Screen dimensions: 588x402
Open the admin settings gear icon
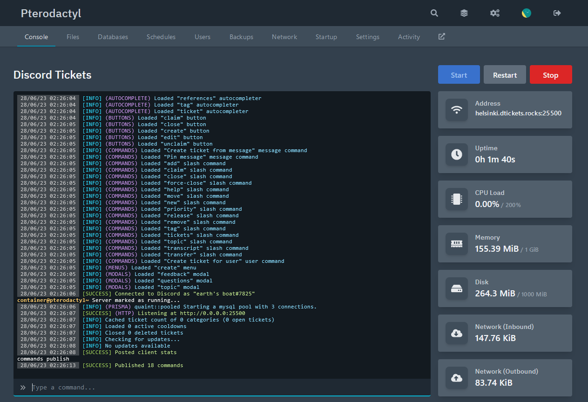pos(495,13)
